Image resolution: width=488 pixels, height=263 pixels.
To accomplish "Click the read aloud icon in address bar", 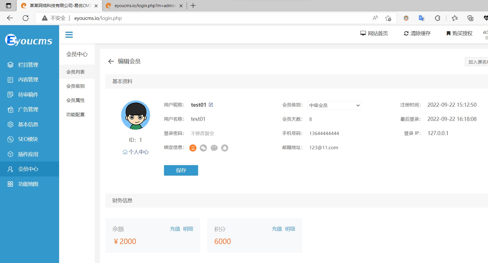I will click(x=375, y=18).
